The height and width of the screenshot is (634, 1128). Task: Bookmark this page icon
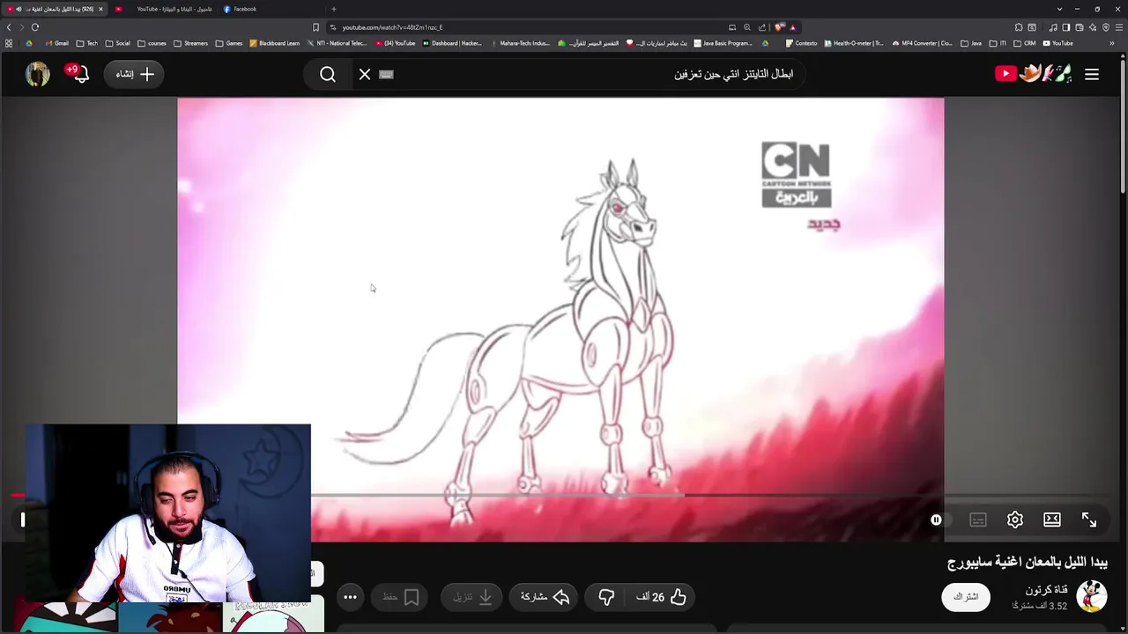click(315, 27)
